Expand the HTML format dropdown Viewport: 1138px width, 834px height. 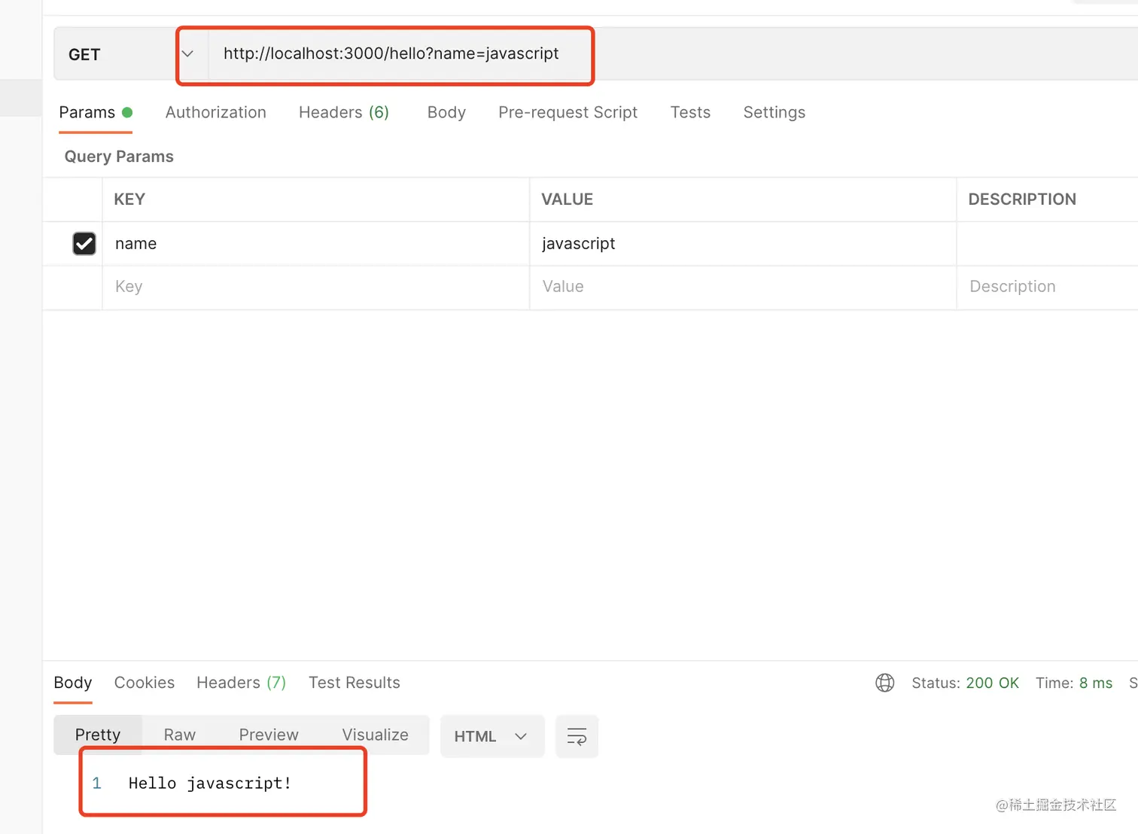[x=491, y=736]
